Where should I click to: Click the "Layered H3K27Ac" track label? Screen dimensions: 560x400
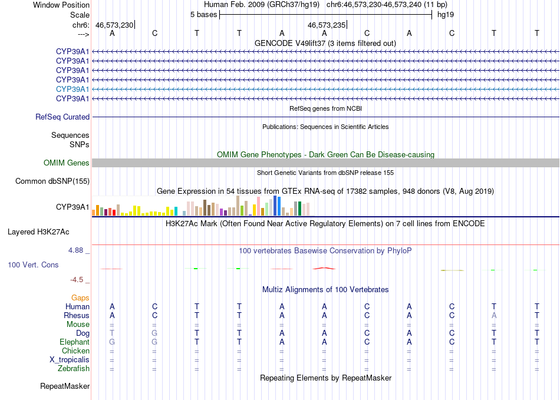[38, 232]
